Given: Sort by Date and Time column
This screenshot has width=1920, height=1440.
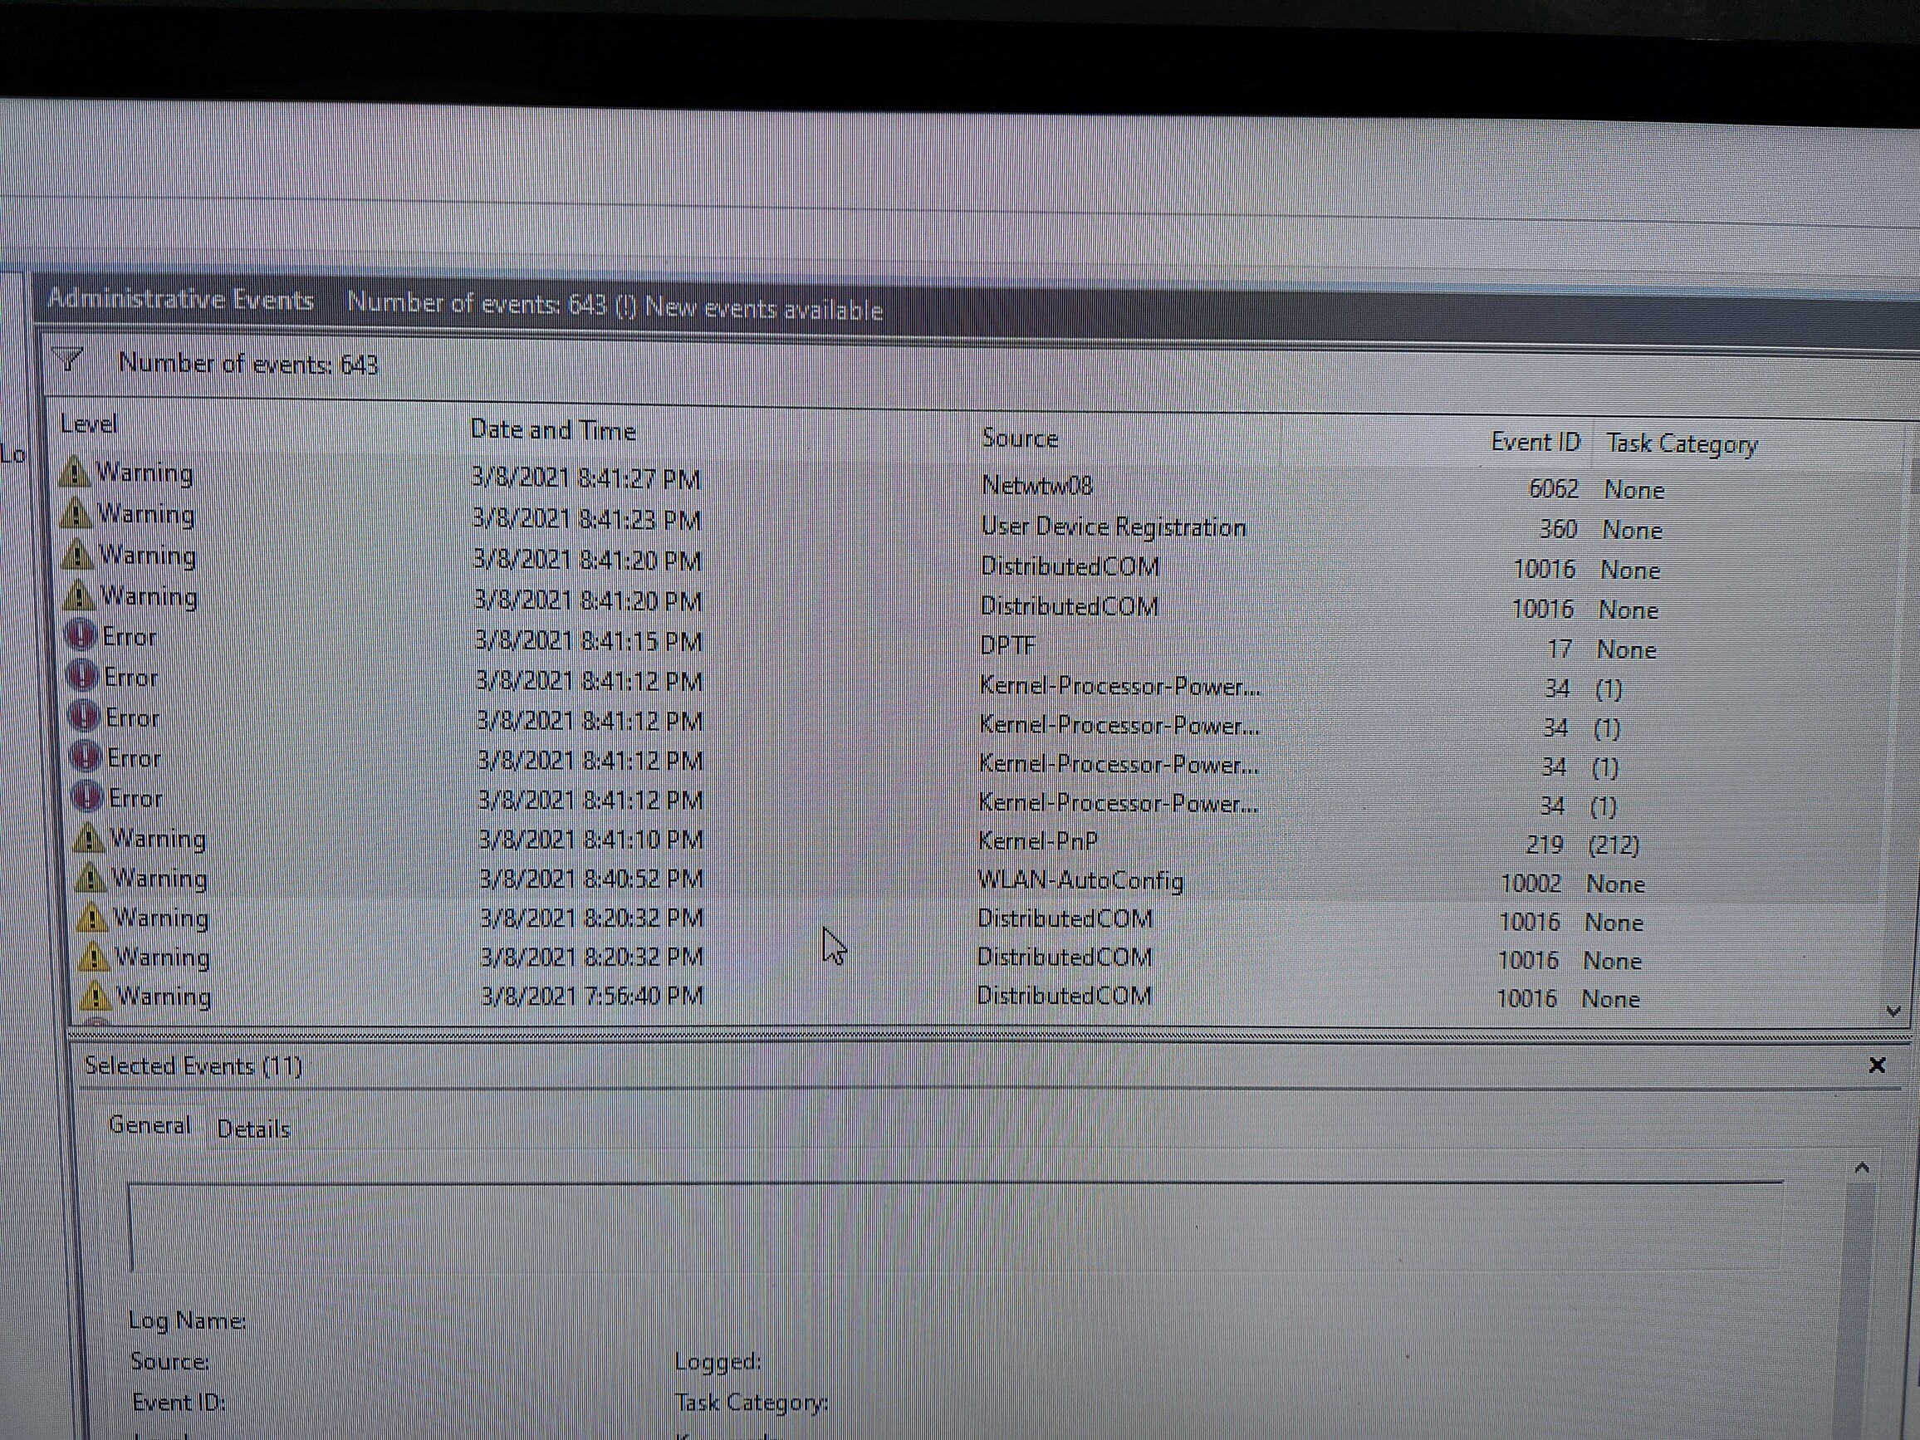Looking at the screenshot, I should coord(553,430).
